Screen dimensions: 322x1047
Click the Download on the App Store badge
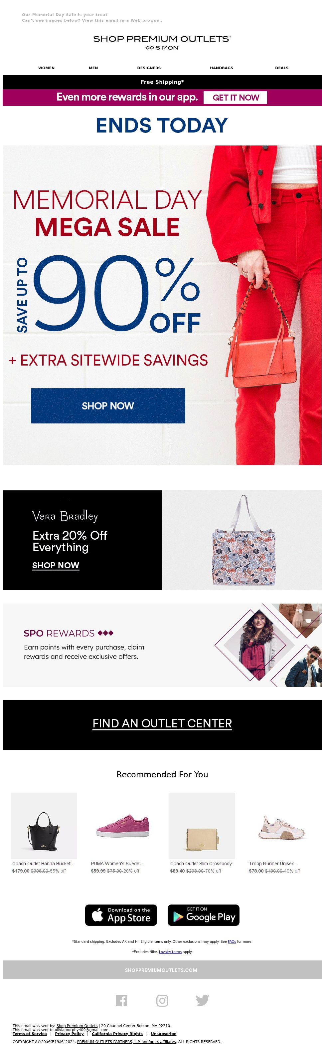(x=121, y=915)
